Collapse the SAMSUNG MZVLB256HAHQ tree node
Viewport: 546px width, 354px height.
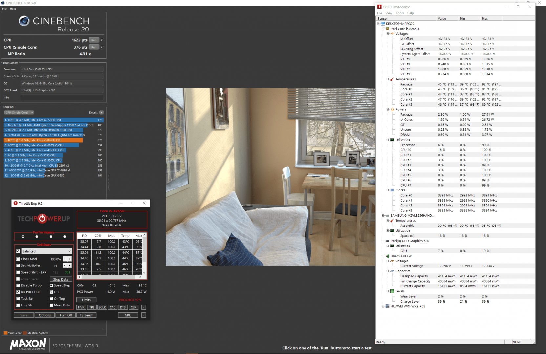[x=383, y=216]
